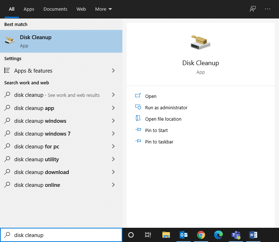
Task: Switch to the Documents tab
Action: pyautogui.click(x=55, y=9)
